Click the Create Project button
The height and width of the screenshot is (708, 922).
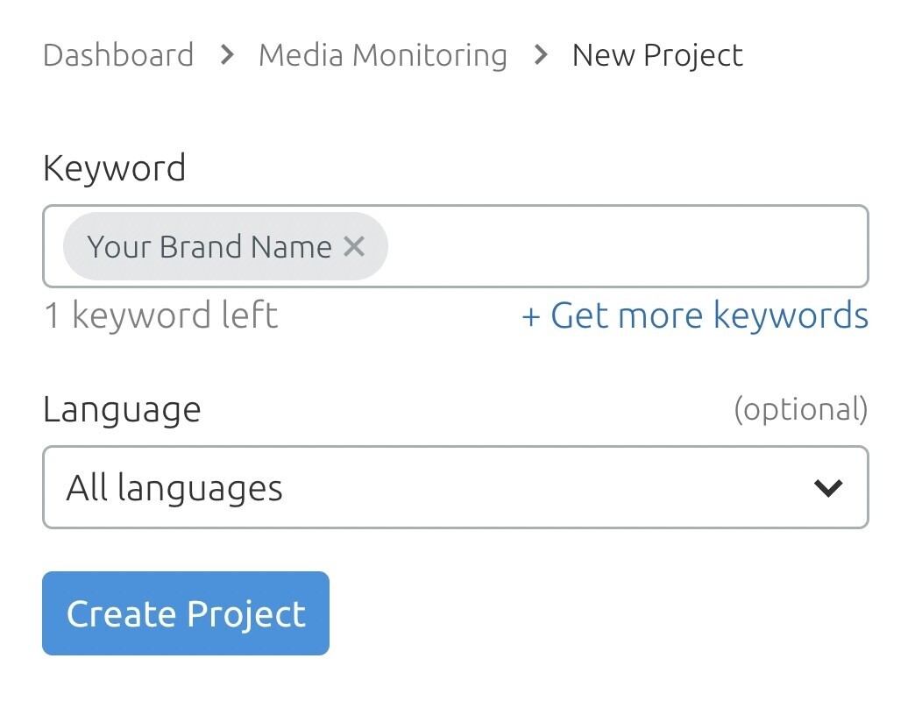(x=186, y=613)
